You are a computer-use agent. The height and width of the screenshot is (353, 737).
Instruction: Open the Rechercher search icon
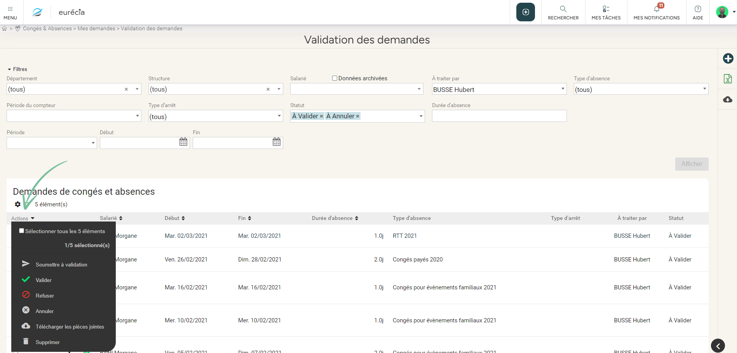click(563, 9)
